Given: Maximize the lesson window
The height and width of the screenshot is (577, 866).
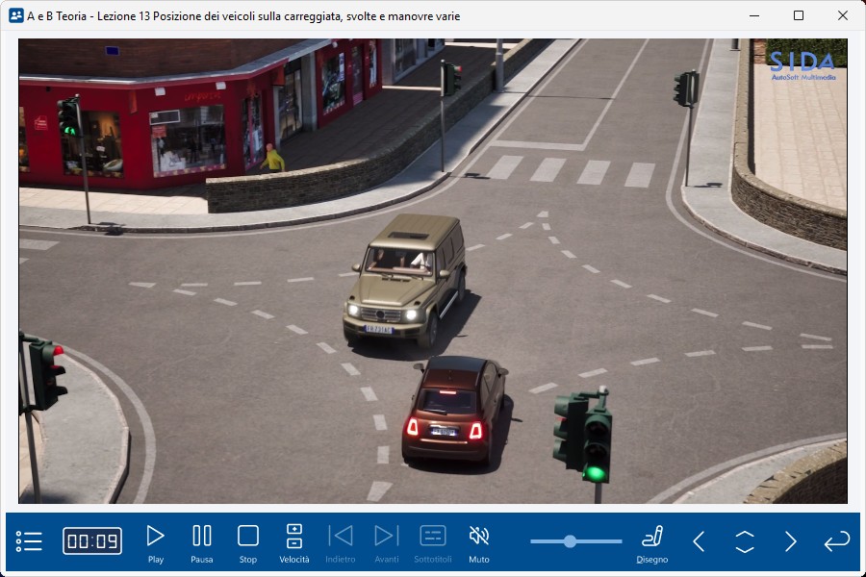Looking at the screenshot, I should (x=799, y=15).
